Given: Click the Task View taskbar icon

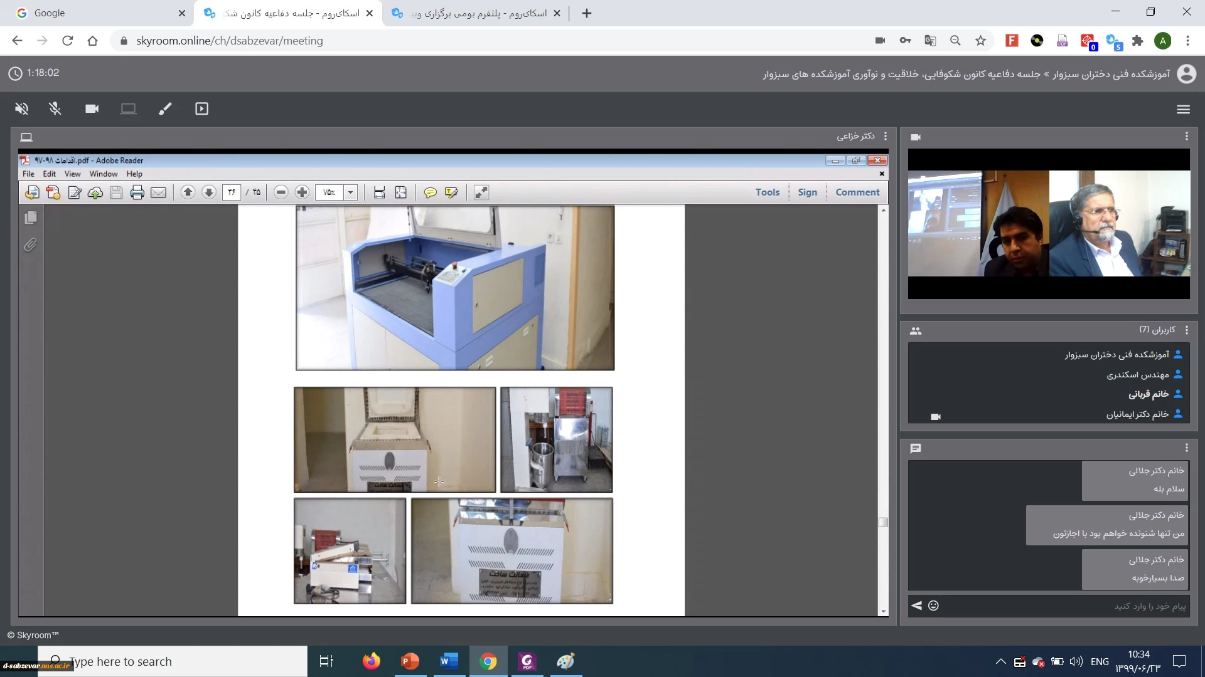Looking at the screenshot, I should (x=326, y=661).
